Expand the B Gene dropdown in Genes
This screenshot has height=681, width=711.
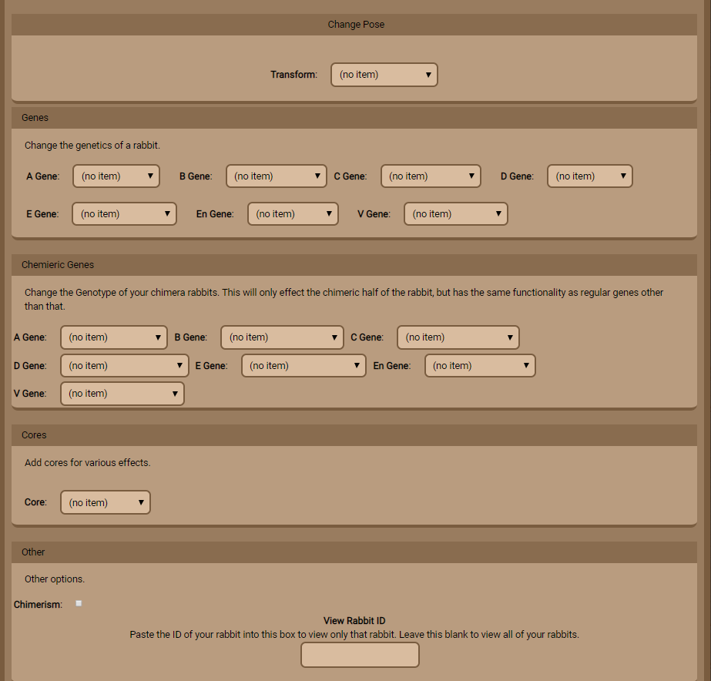point(277,176)
